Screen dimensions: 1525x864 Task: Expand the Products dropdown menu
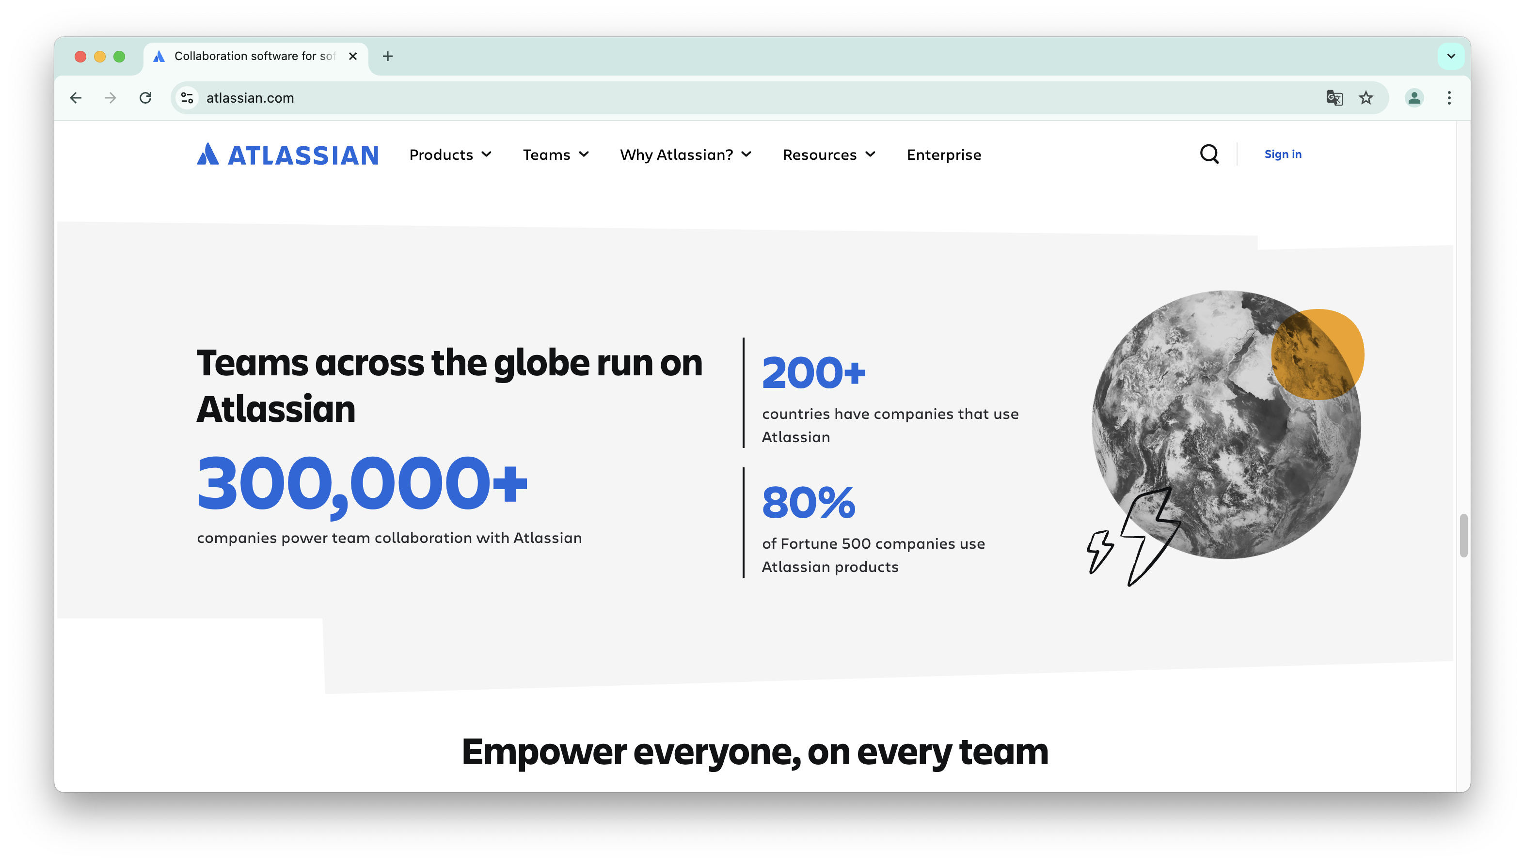pyautogui.click(x=450, y=155)
